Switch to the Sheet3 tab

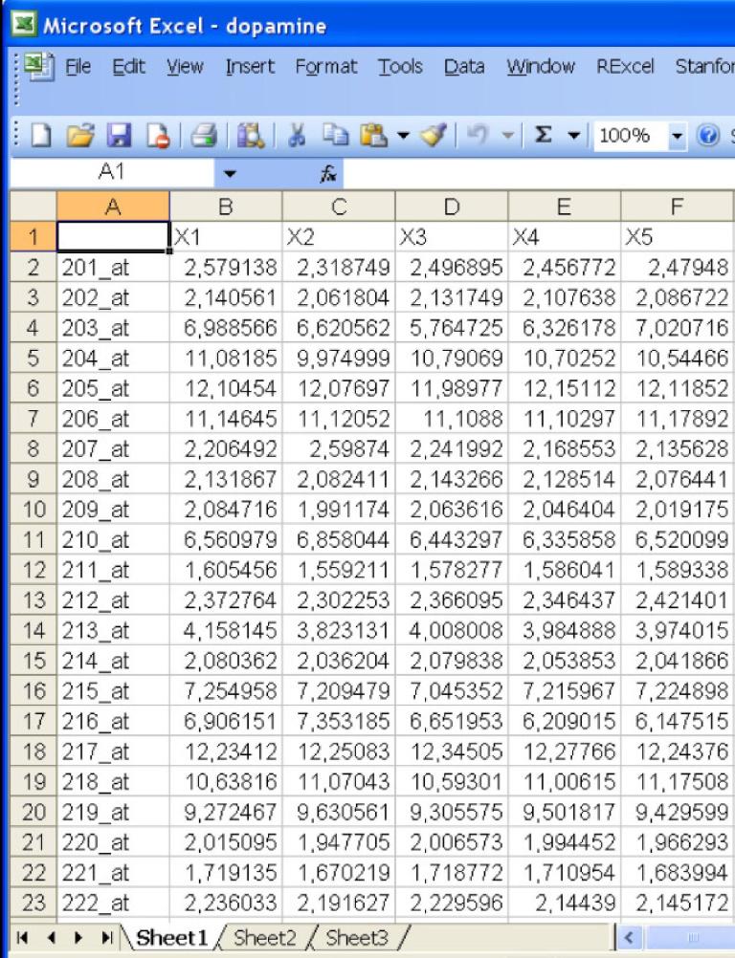(x=352, y=937)
